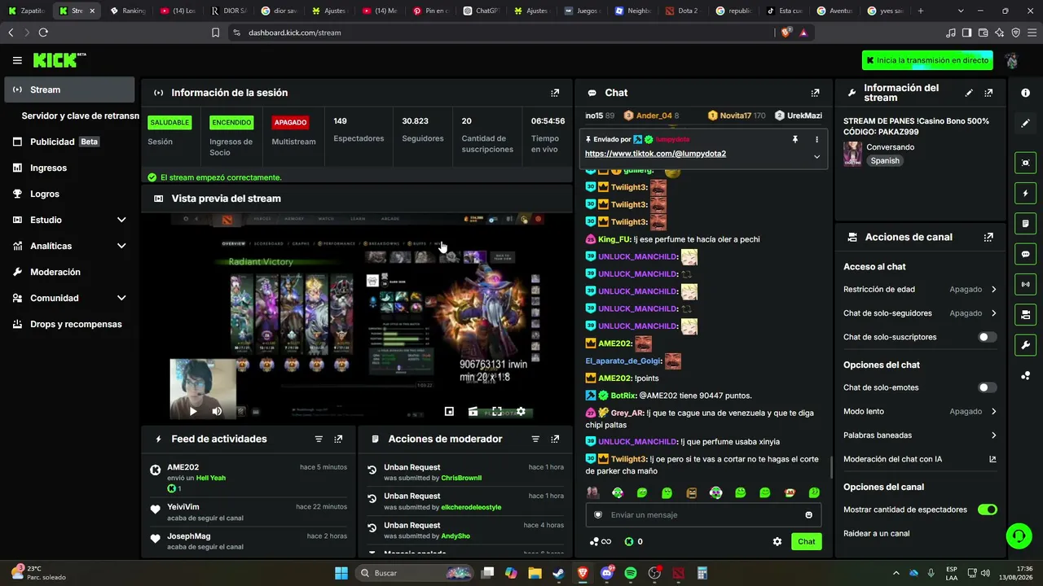Open chat settings gear icon

coord(777,541)
